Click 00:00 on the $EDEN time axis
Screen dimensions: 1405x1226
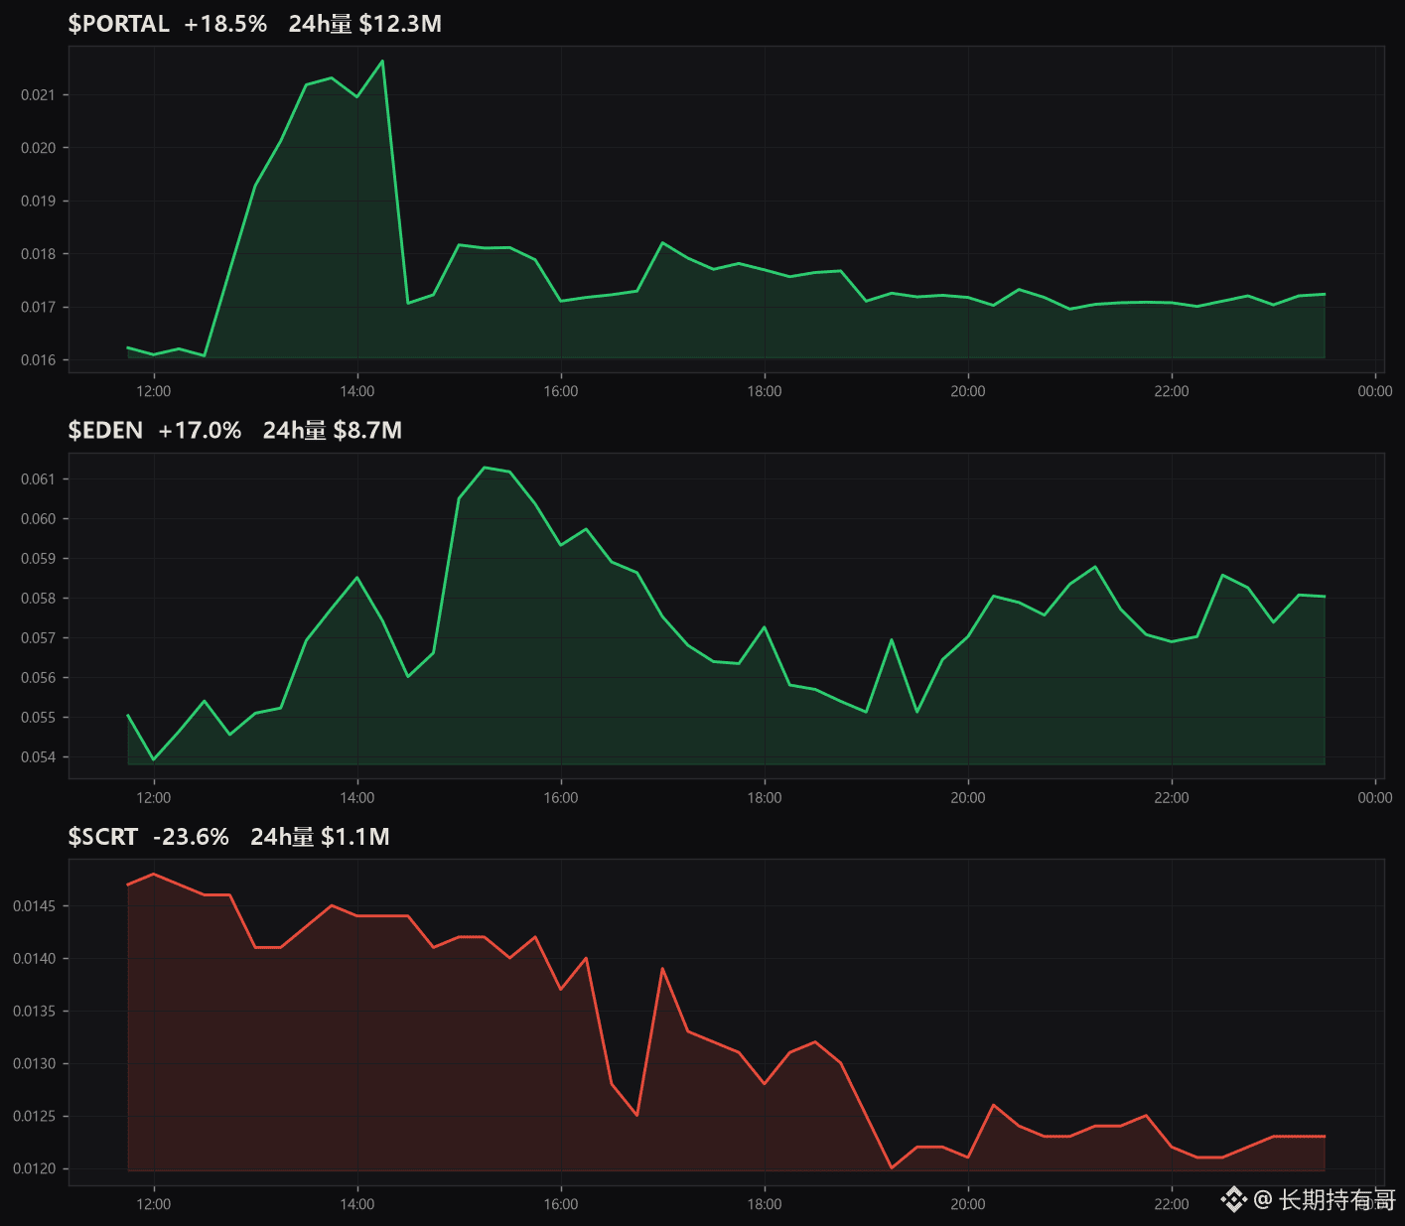click(1375, 797)
